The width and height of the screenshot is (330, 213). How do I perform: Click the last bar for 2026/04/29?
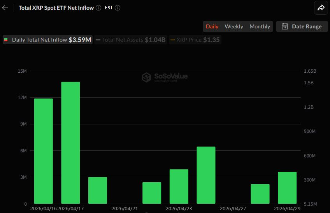[x=287, y=188]
